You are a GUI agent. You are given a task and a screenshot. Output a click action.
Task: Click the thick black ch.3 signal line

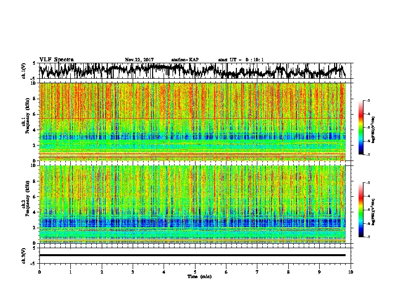[x=193, y=255]
